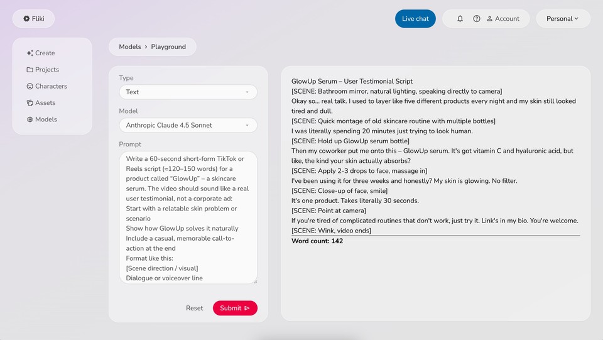
Task: Expand the Type dropdown showing Text
Action: [x=188, y=92]
